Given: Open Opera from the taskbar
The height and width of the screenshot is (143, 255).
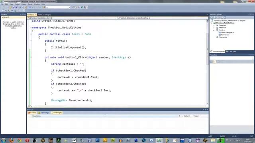Looking at the screenshot, I should 27,140.
